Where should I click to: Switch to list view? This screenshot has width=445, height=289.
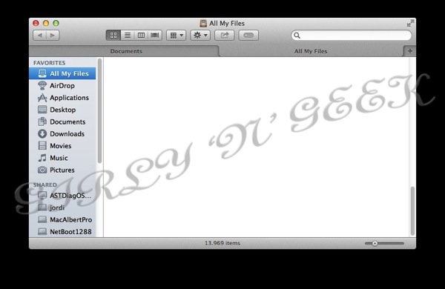(128, 35)
